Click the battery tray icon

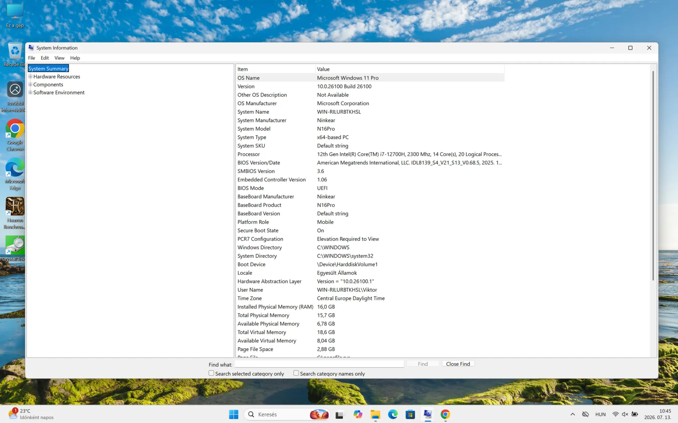(x=635, y=414)
